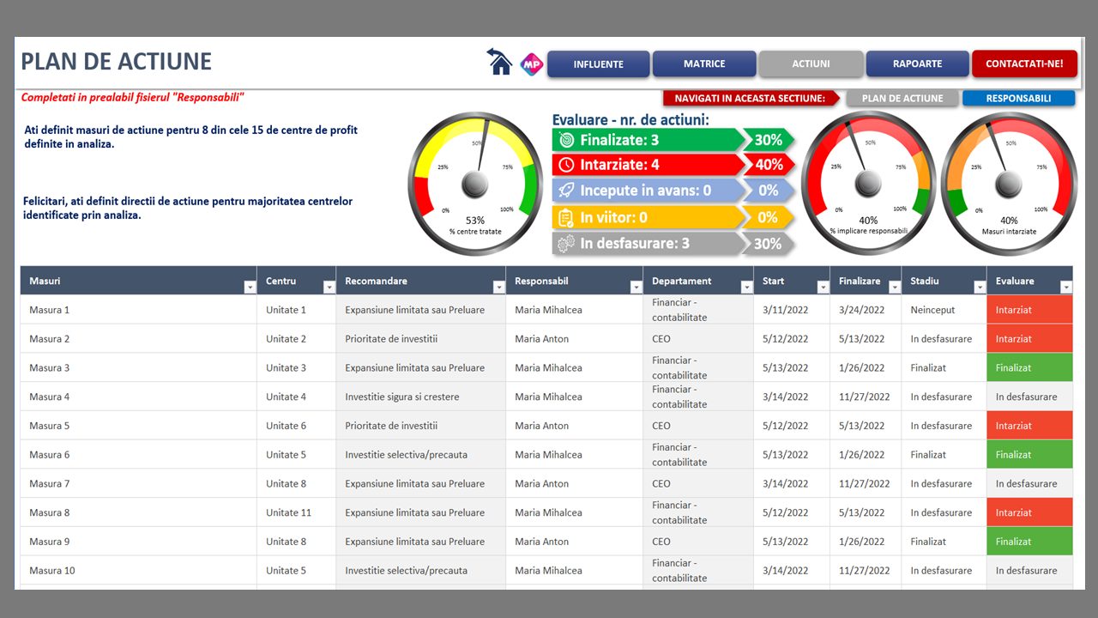Click the MP logo icon
Viewport: 1098px width, 618px height.
(x=532, y=64)
